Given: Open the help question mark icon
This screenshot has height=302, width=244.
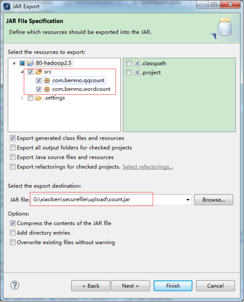Looking at the screenshot, I should [x=15, y=285].
